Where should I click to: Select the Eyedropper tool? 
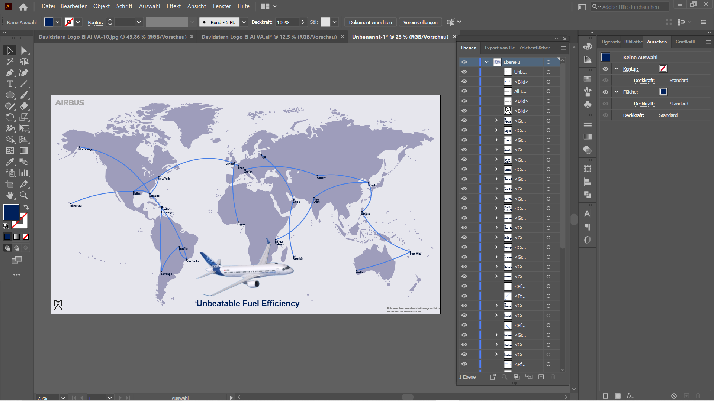click(x=10, y=162)
